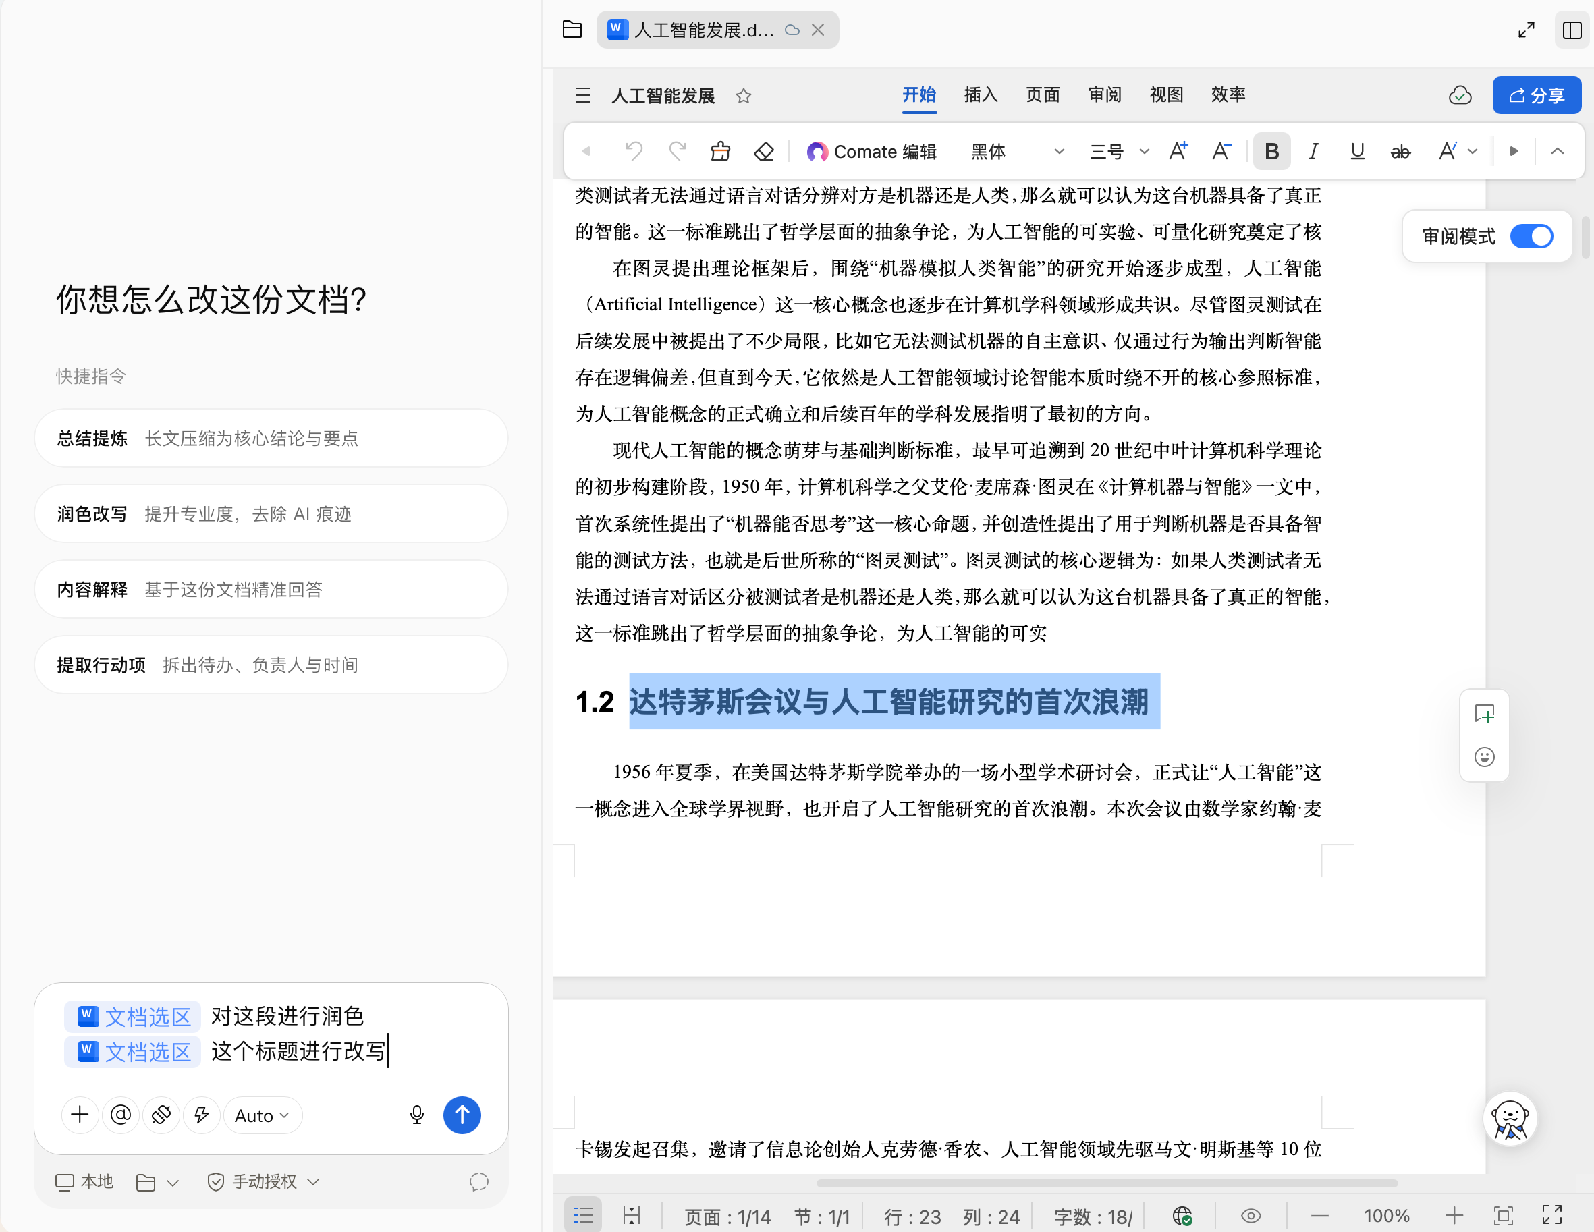The height and width of the screenshot is (1232, 1594).
Task: Open the hamburger menu next to document title
Action: tap(582, 96)
